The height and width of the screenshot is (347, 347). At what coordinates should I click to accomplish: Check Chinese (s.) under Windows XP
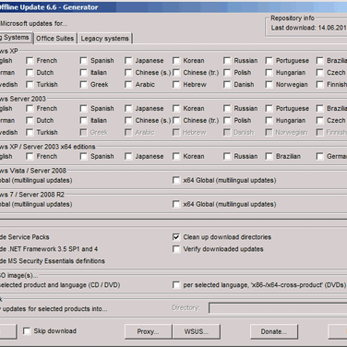coord(128,73)
